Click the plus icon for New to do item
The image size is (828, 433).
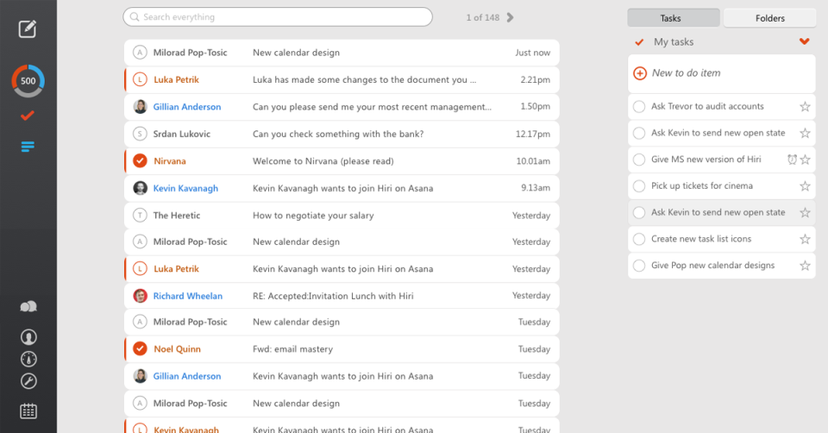[x=639, y=73]
